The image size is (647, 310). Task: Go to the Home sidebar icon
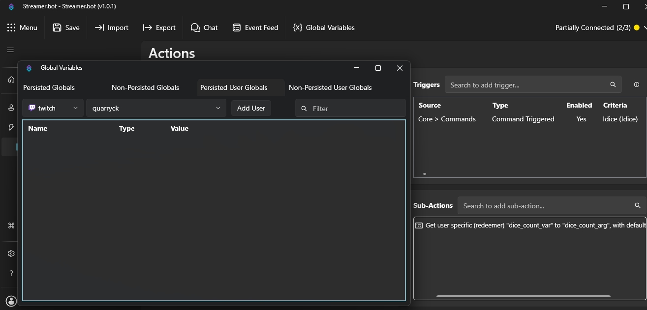point(11,80)
